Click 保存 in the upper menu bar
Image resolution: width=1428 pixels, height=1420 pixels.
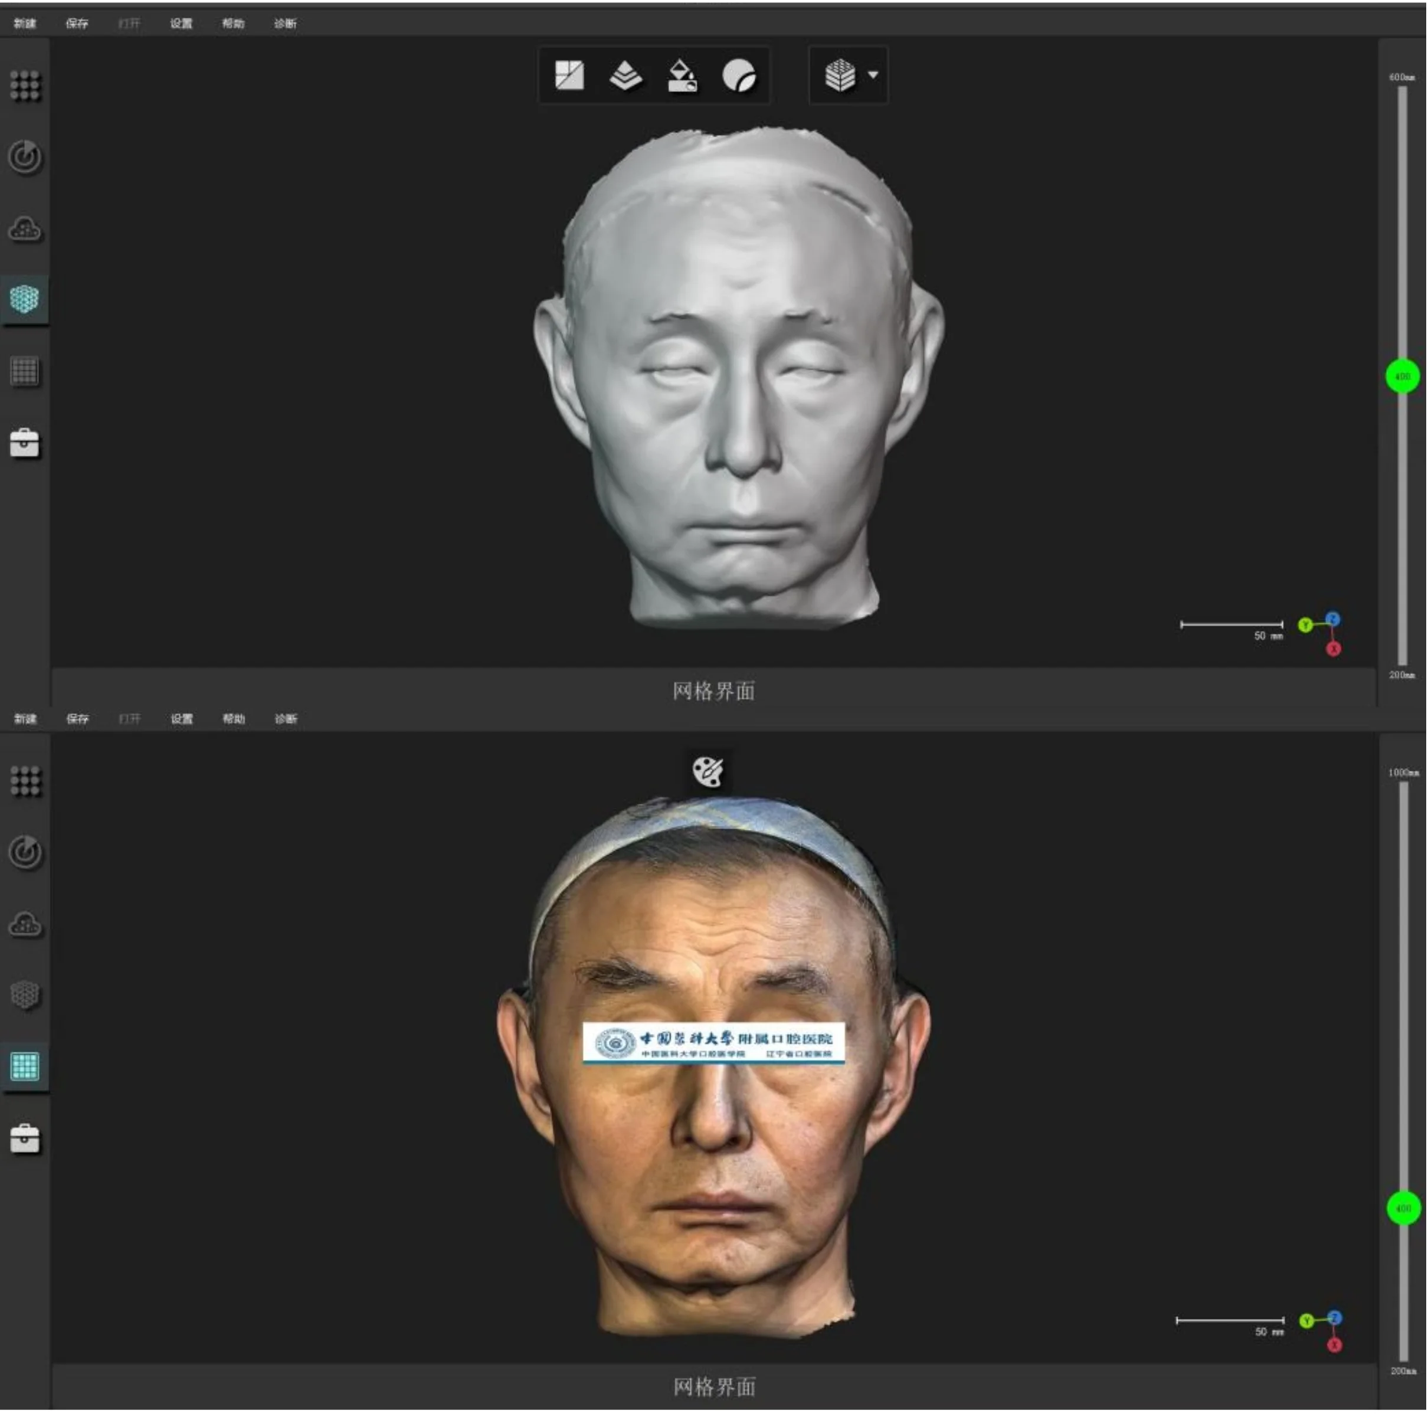[77, 23]
